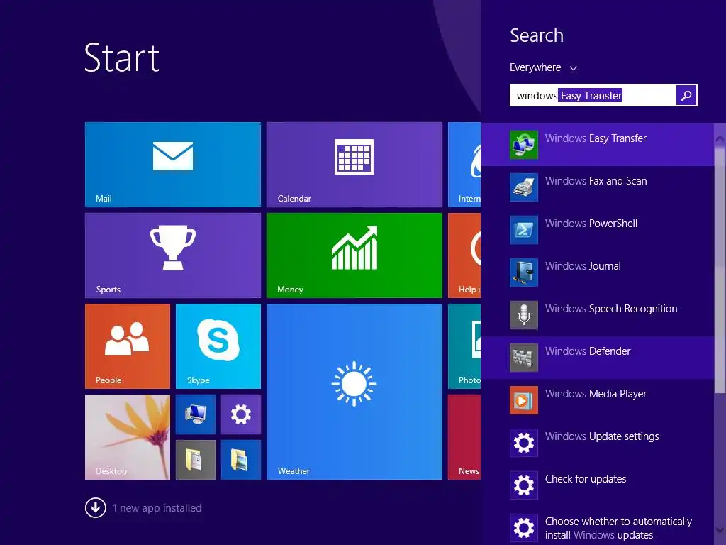Image resolution: width=726 pixels, height=545 pixels.
Task: Click the 1 new app installed text
Action: (157, 508)
